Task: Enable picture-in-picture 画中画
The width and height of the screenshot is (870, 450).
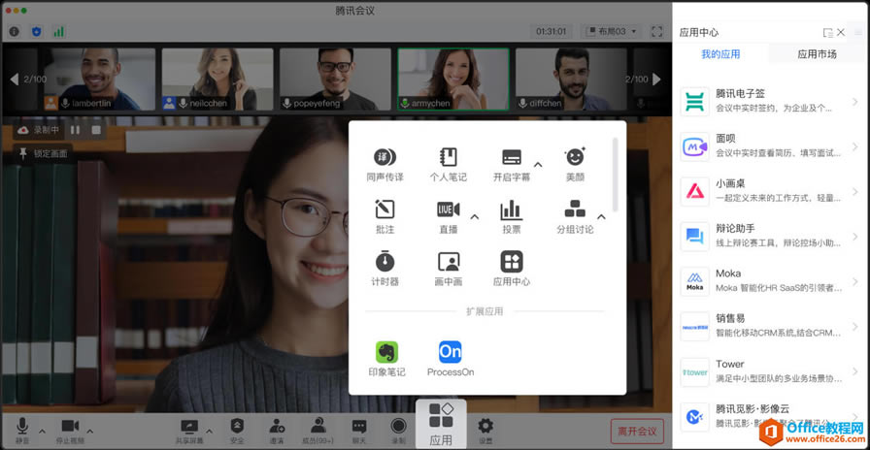Action: [448, 269]
